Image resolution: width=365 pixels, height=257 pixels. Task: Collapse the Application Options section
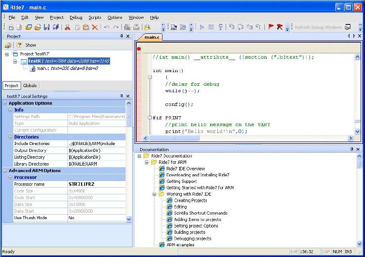point(5,103)
